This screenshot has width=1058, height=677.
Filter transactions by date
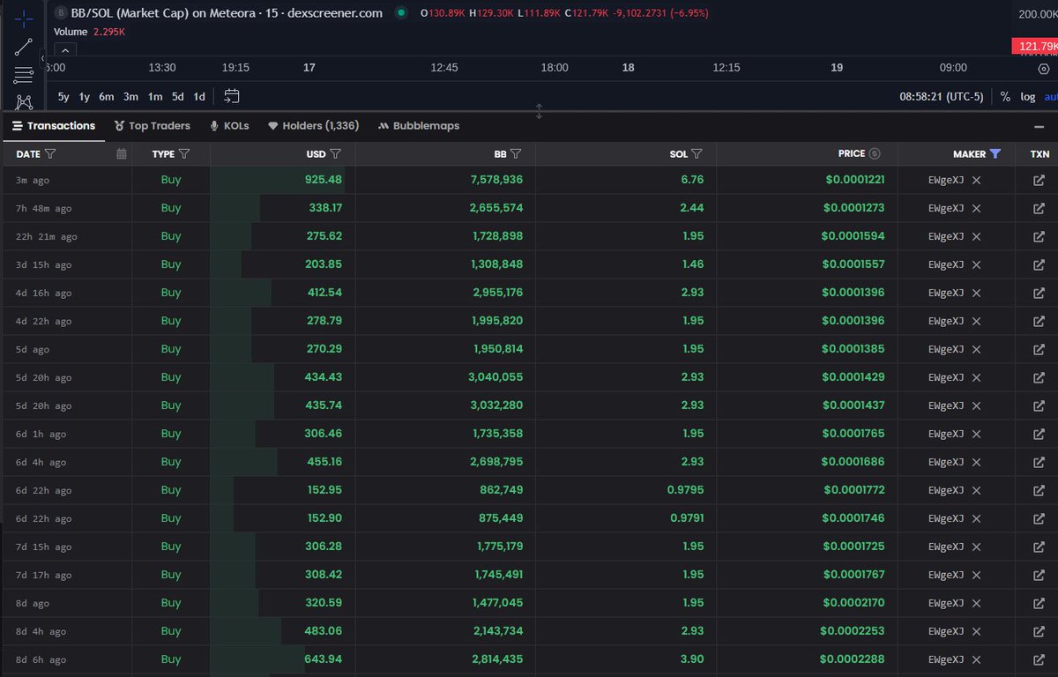click(50, 153)
